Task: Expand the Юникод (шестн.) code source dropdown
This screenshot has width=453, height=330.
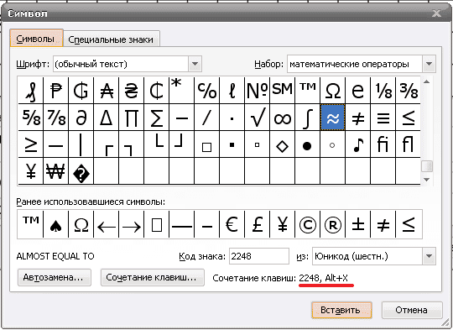Action: coord(429,256)
